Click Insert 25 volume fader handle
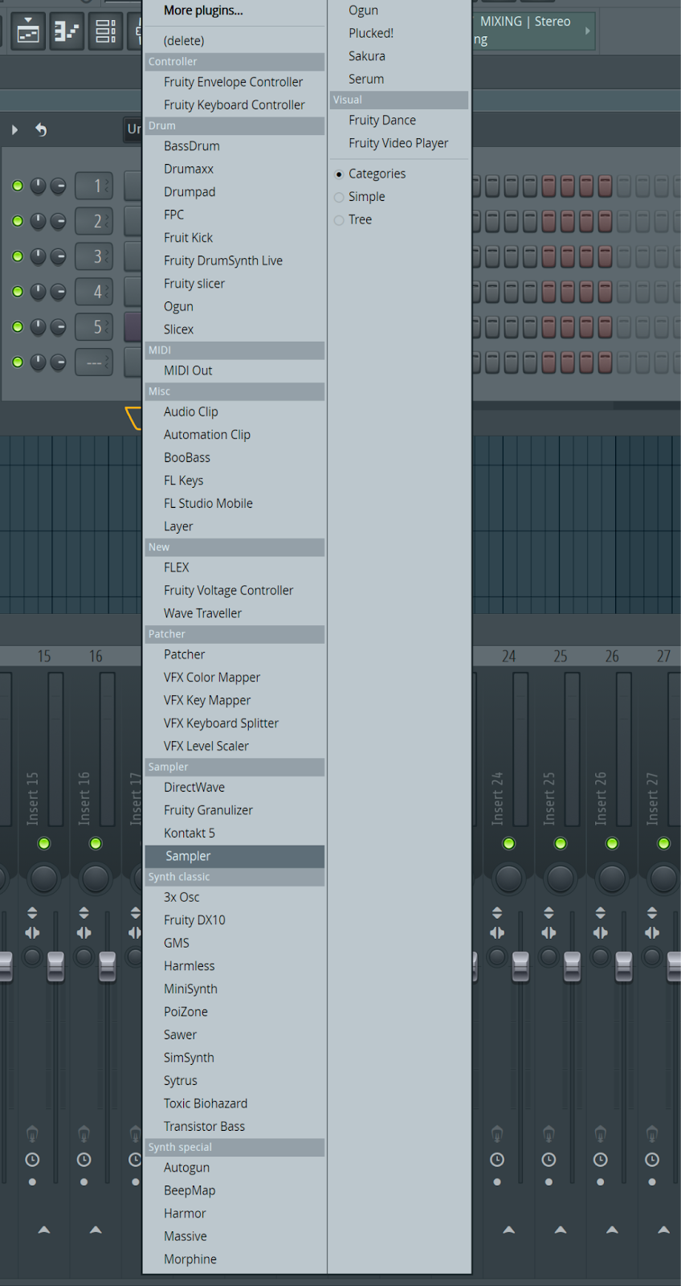Viewport: 681px width, 1286px height. (x=572, y=966)
